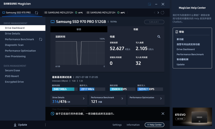Click the Update button at bottom left
The image size is (215, 129).
20,125
